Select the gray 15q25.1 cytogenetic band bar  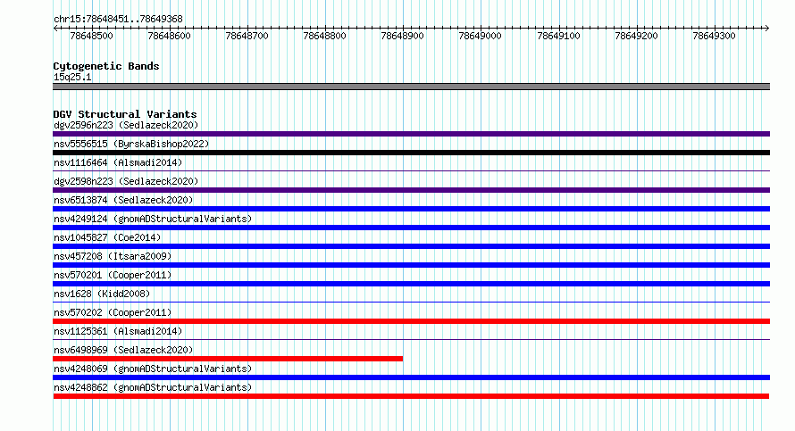[411, 87]
